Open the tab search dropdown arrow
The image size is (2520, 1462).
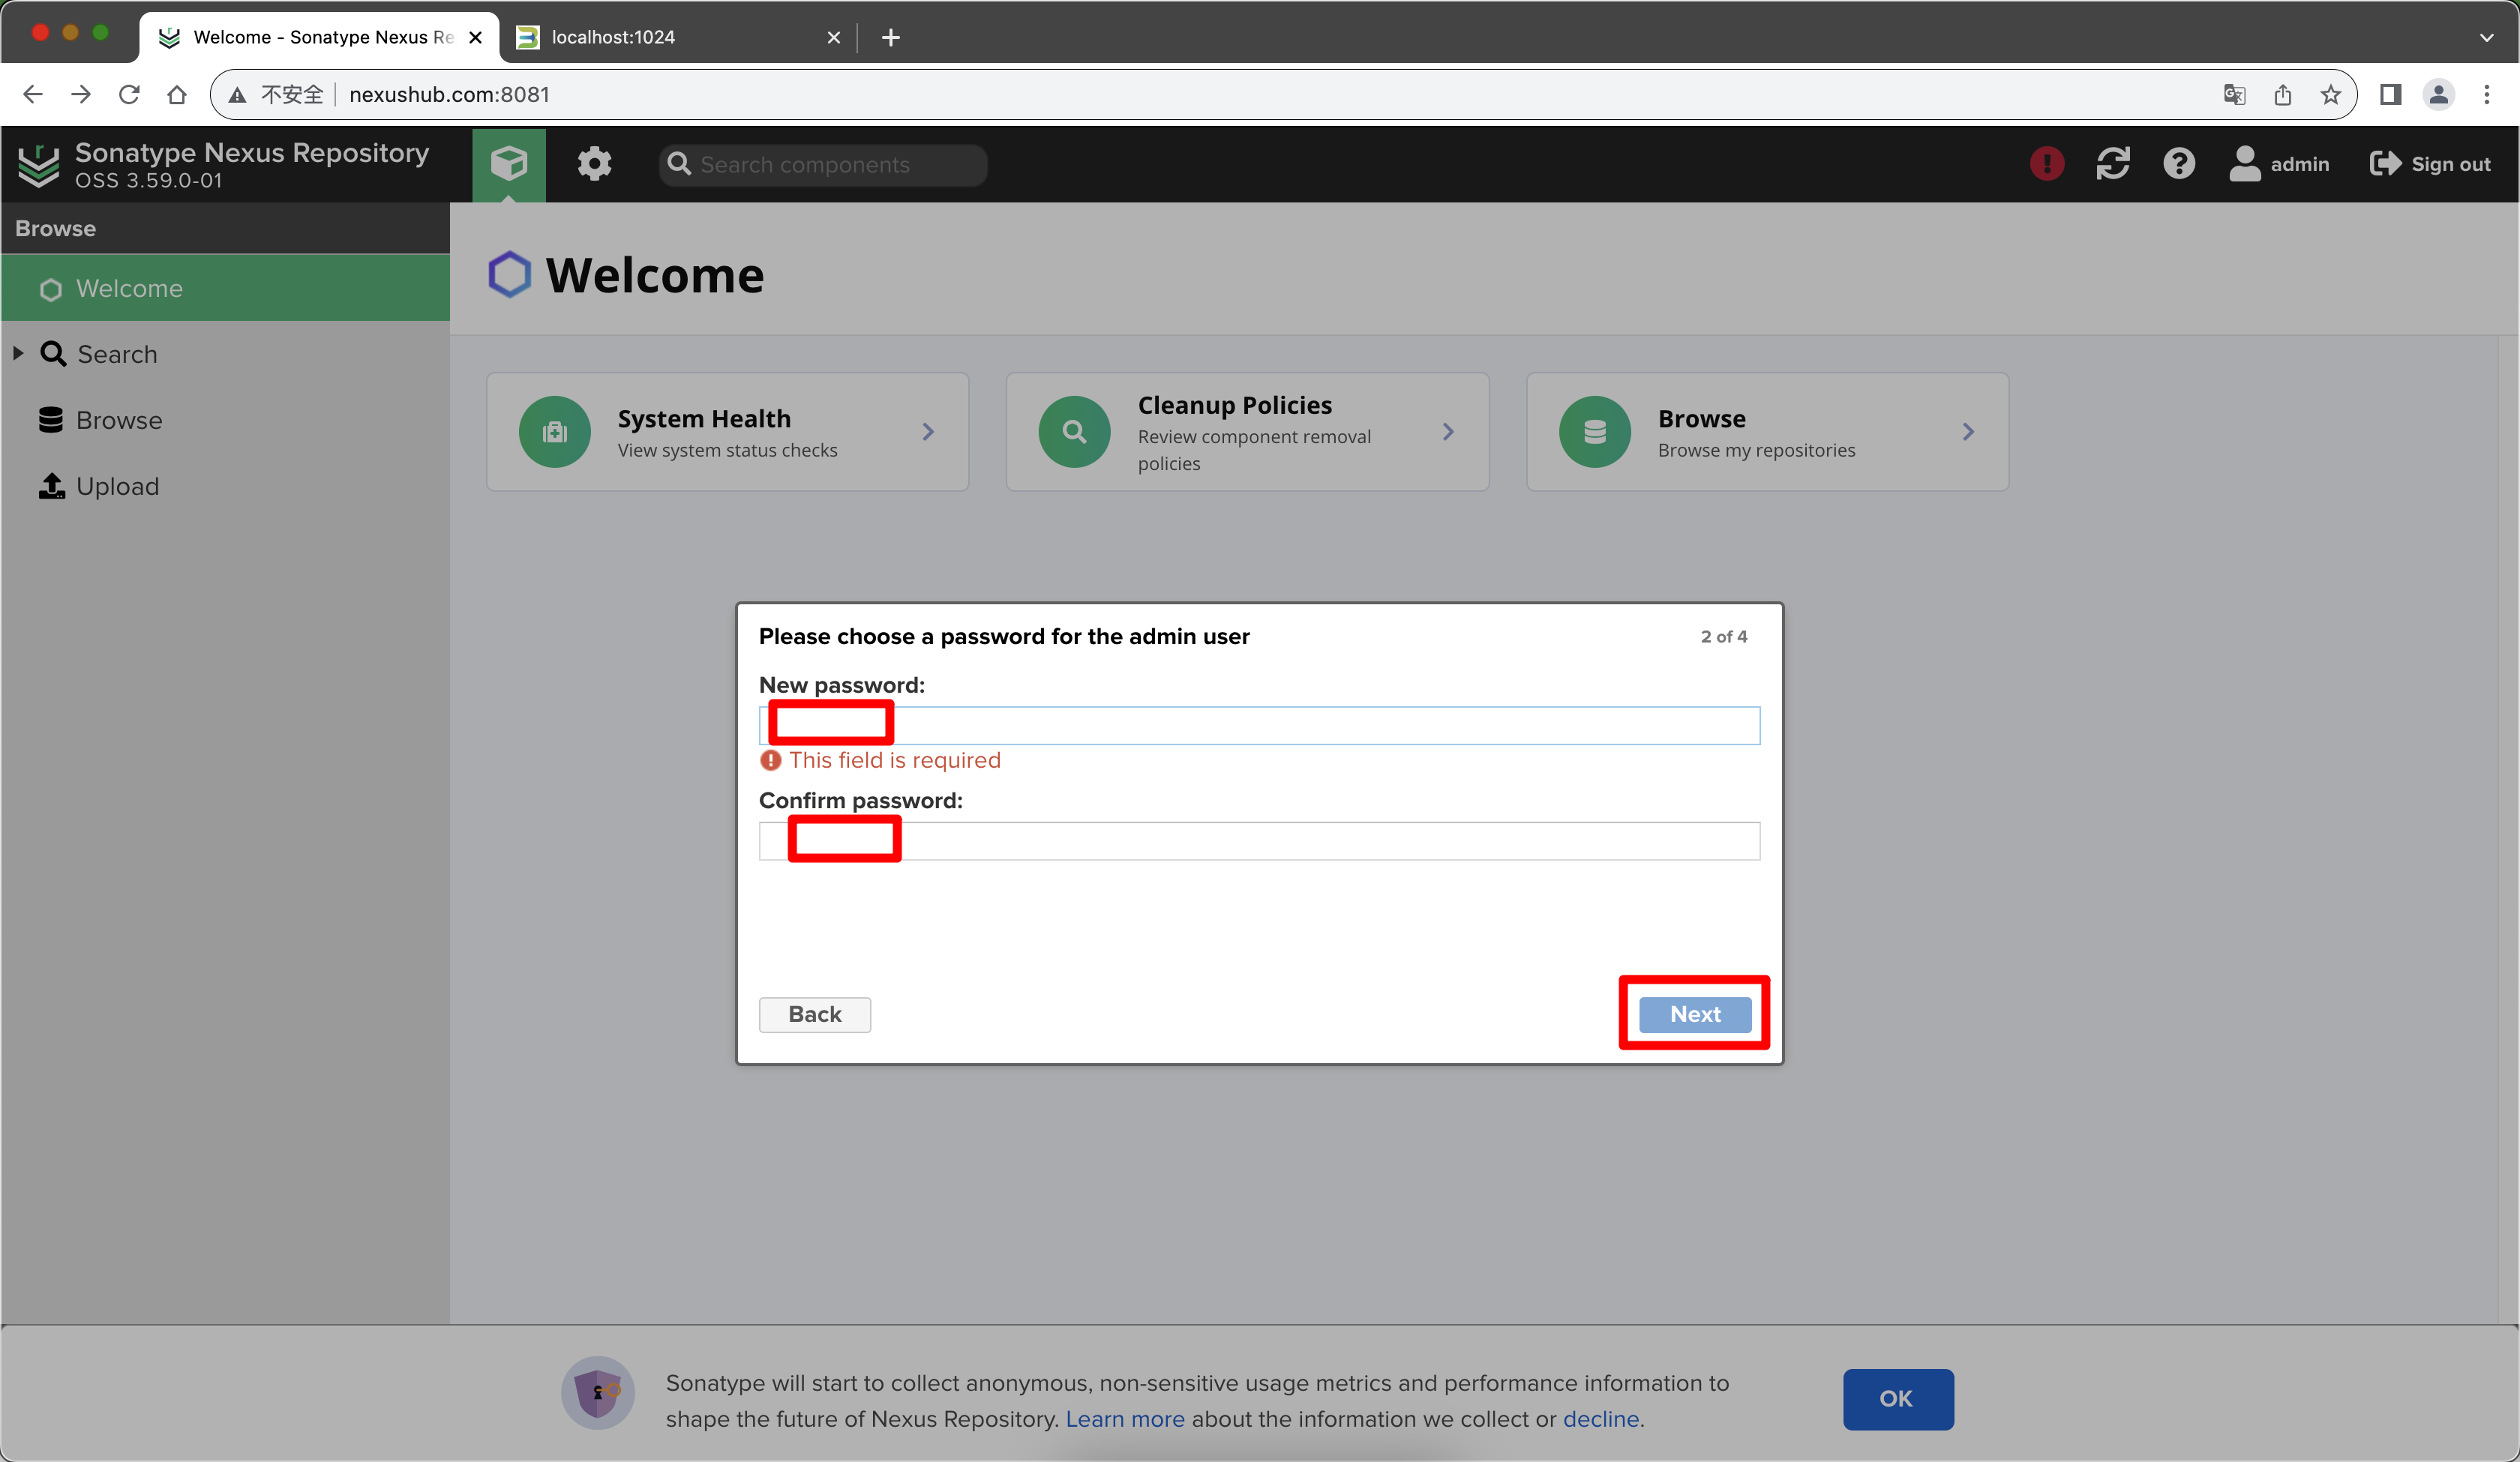coord(2486,37)
